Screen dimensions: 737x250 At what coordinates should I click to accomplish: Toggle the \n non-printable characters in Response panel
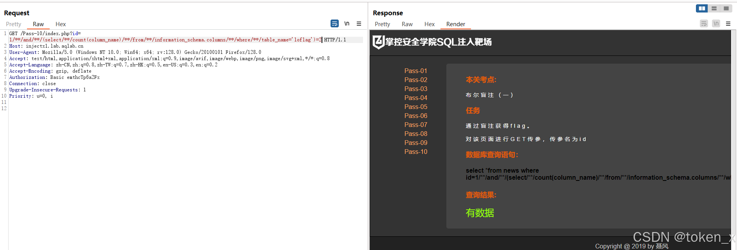[716, 24]
